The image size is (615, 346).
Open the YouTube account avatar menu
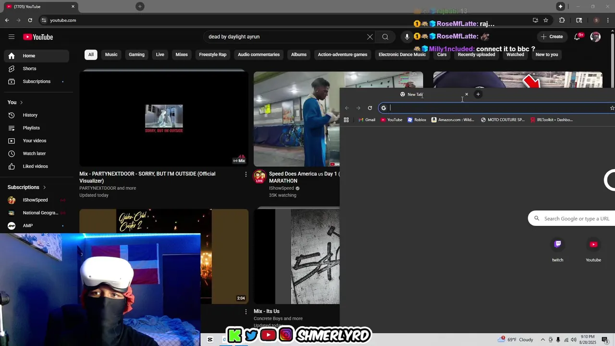(x=595, y=37)
